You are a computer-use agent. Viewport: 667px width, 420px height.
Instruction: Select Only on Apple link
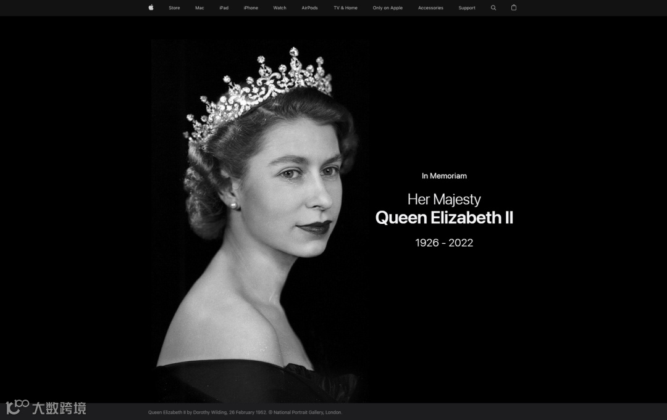387,7
